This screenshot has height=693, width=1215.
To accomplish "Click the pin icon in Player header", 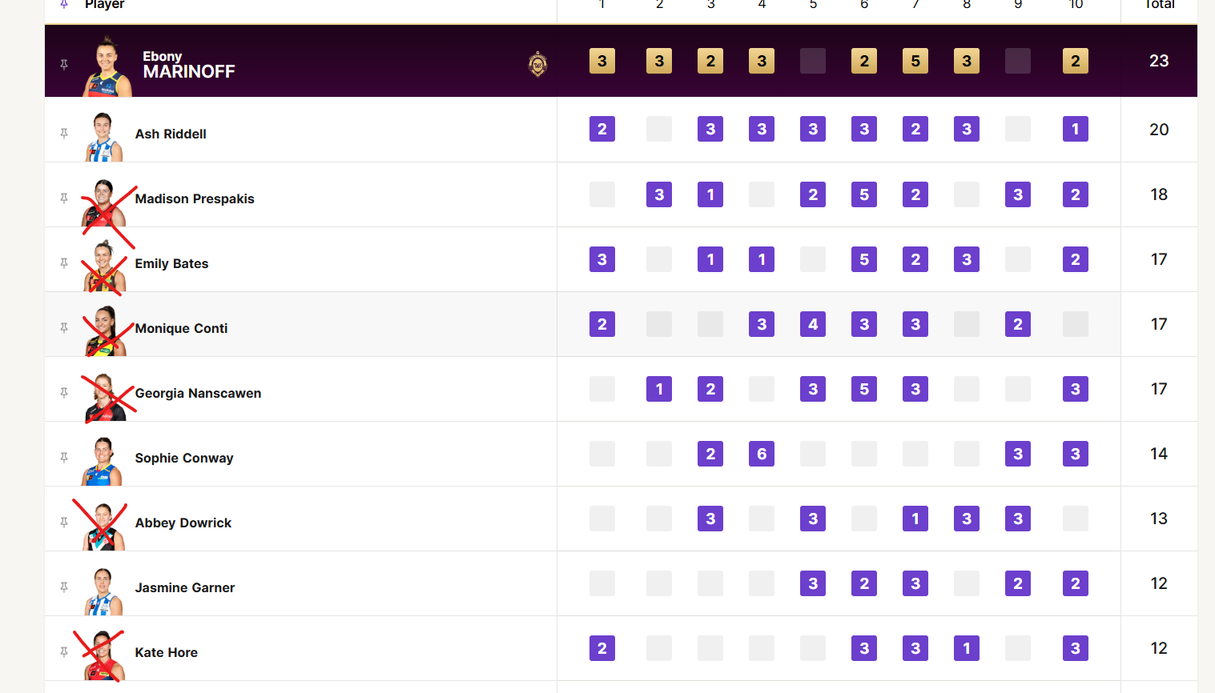I will (64, 4).
